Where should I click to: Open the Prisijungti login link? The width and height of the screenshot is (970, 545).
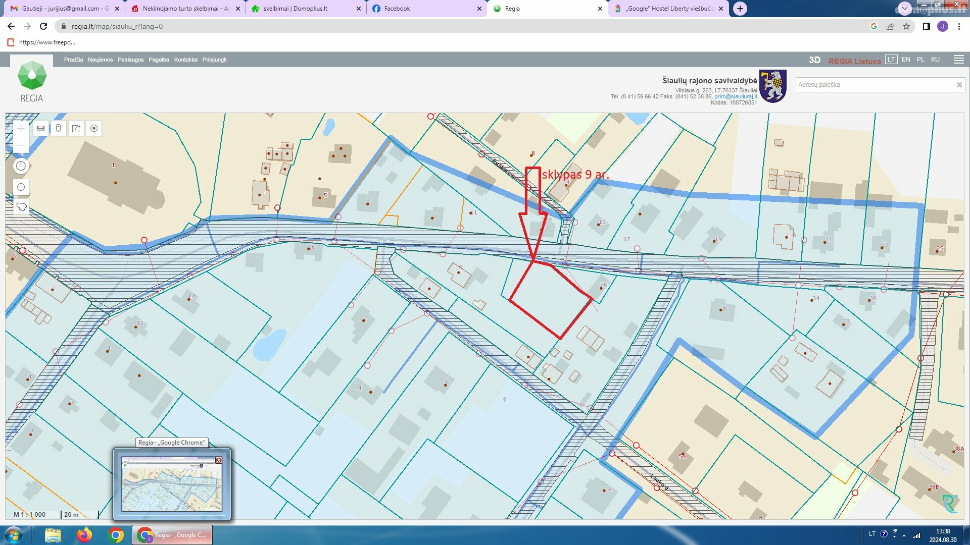coord(214,60)
